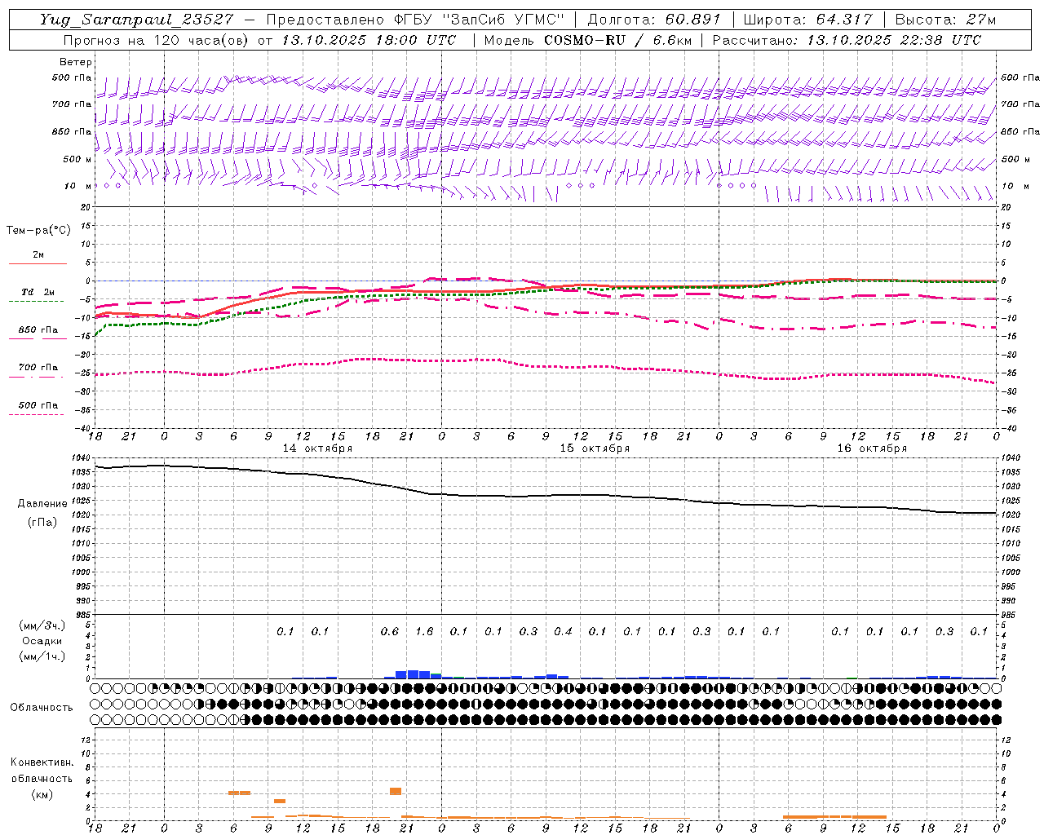Click the 'Ветер' wind panel label

coord(75,62)
